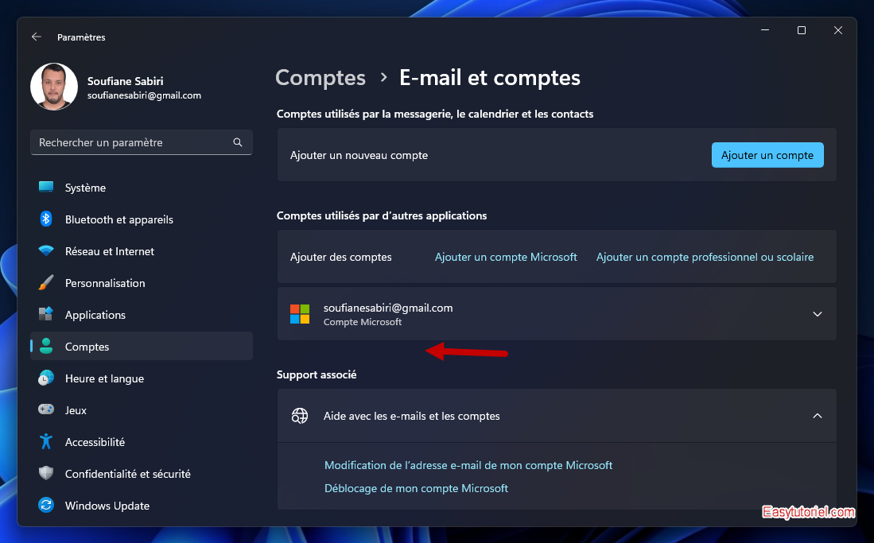
Task: Click the Ajouter un compte button
Action: 767,155
